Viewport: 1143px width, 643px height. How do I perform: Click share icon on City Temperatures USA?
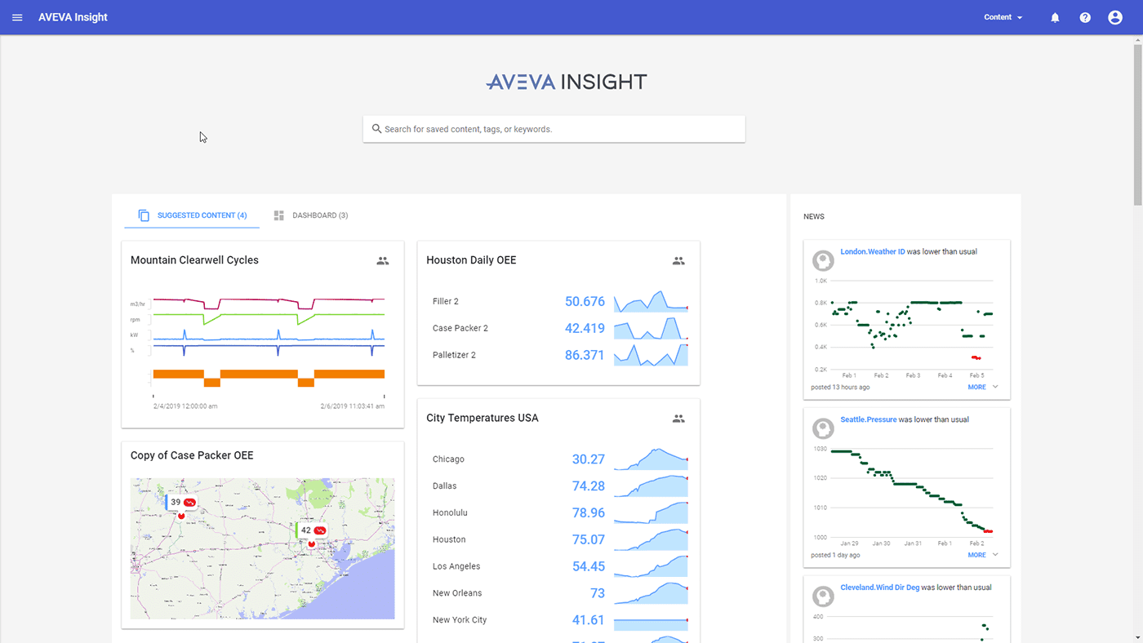[x=678, y=419]
